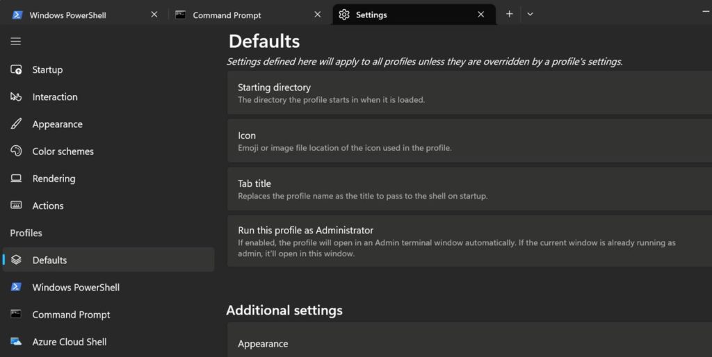Viewport: 712px width, 357px height.
Task: Close the Settings tab
Action: (480, 15)
